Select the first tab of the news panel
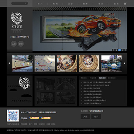 [x=84, y=78]
